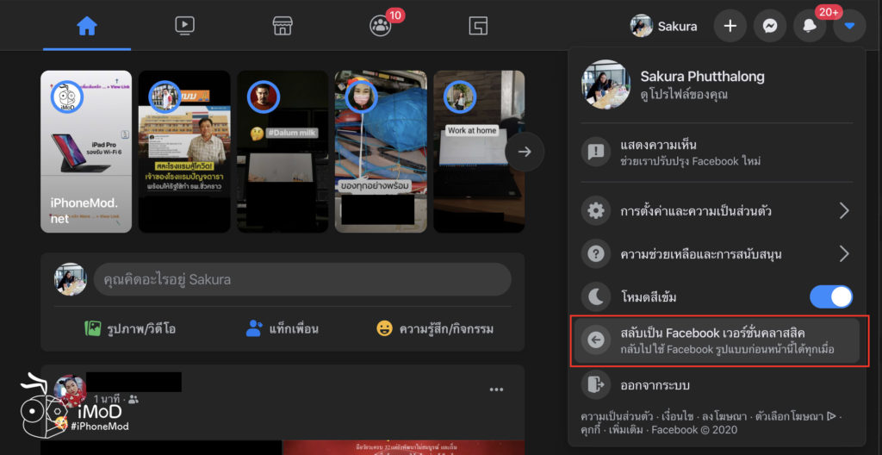Toggle the โหมดสีเข้ม dark mode switch
Screen dimensions: 882x455
(x=831, y=296)
